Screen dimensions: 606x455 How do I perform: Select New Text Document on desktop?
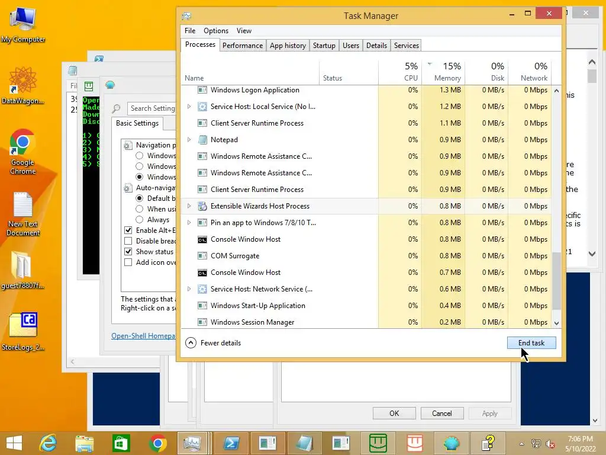(23, 214)
